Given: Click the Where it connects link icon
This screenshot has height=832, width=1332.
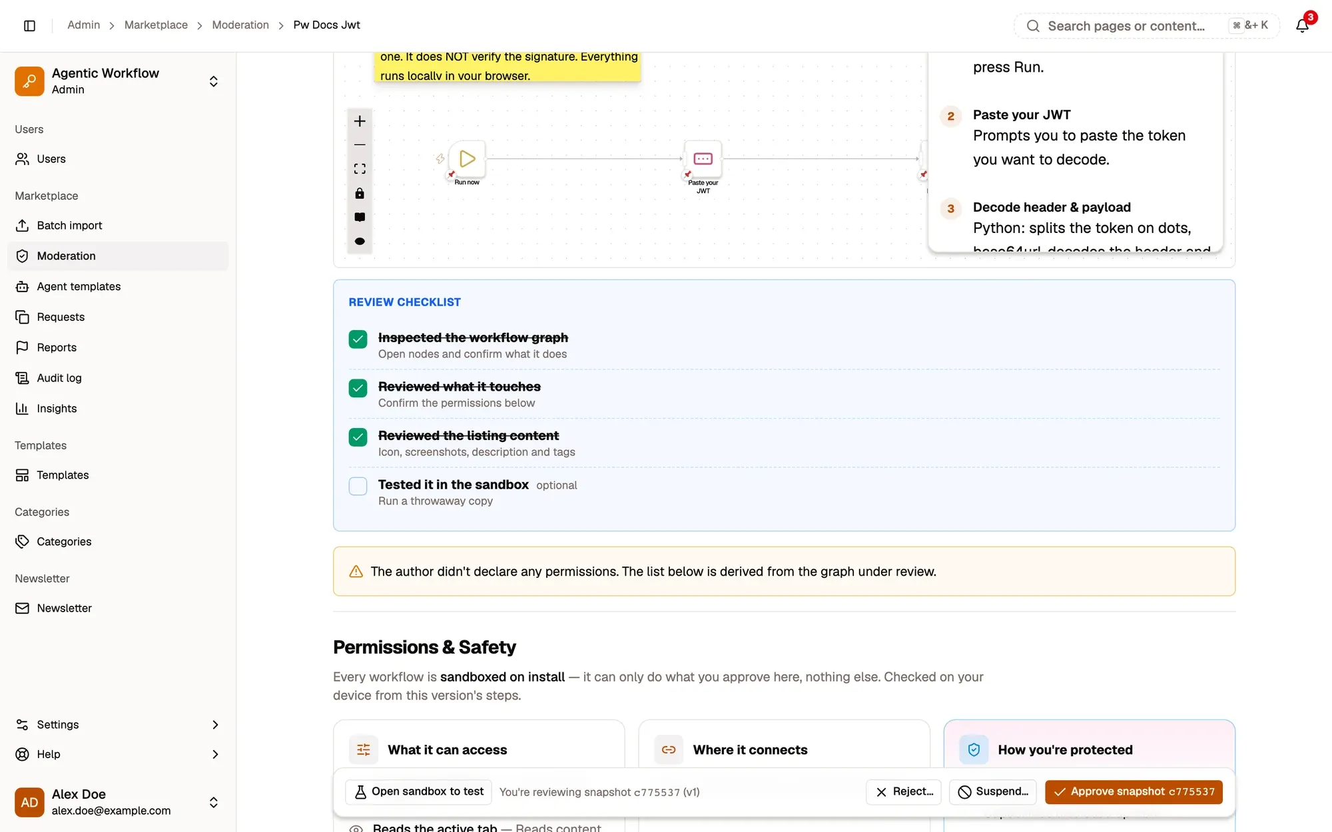Looking at the screenshot, I should click(x=669, y=750).
